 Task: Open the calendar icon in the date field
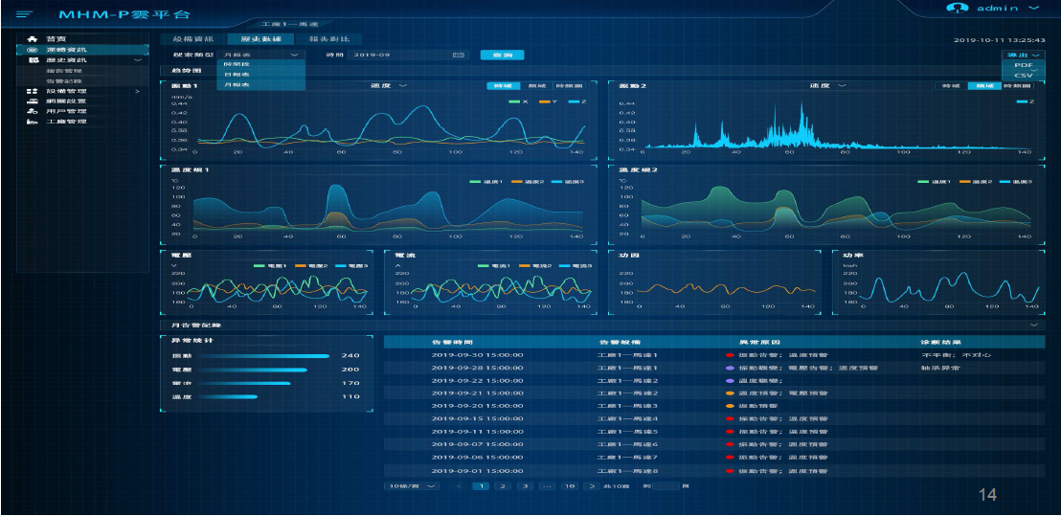(458, 56)
